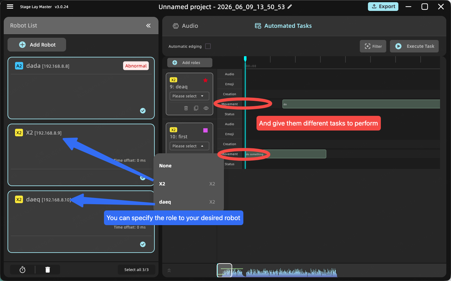Image resolution: width=451 pixels, height=281 pixels.
Task: Delete selected robots with the trash icon
Action: coord(48,270)
